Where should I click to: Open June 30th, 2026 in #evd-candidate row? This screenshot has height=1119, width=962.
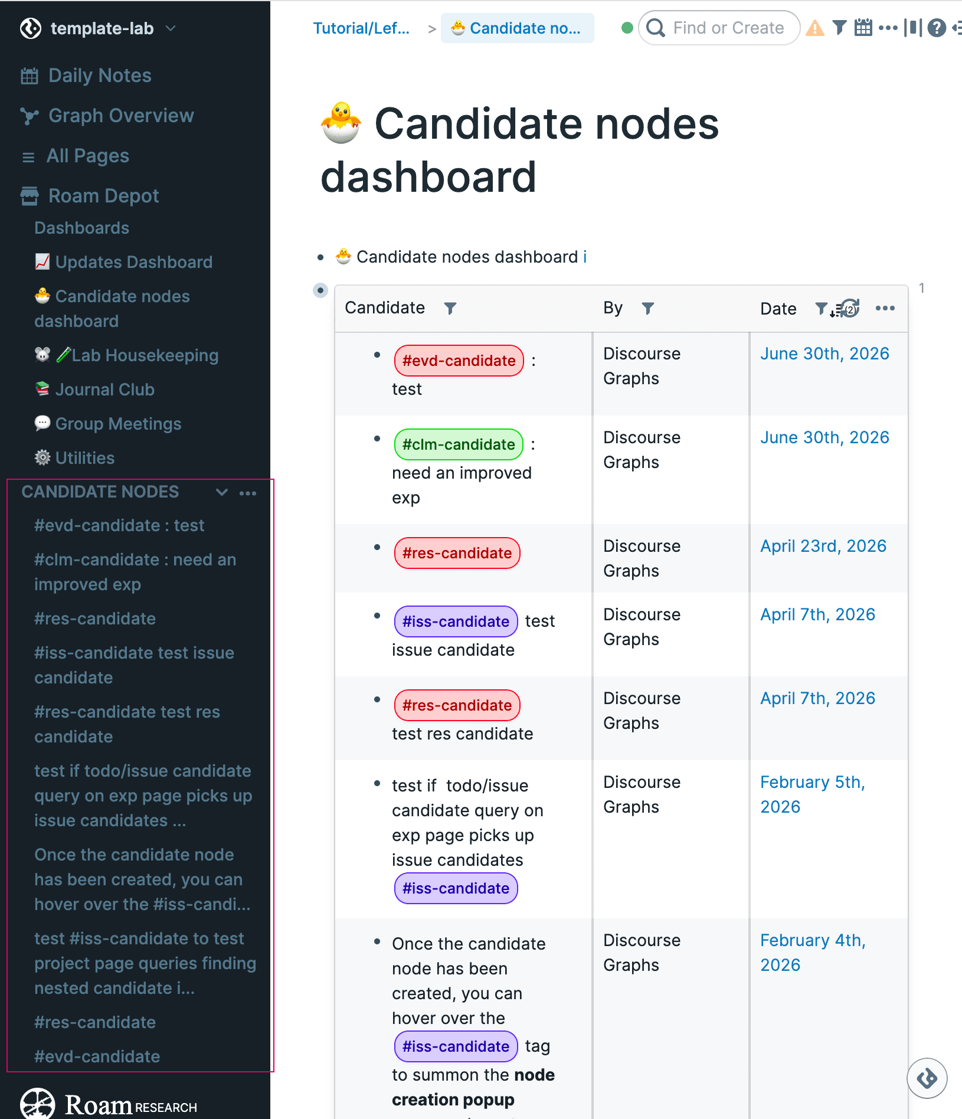[x=824, y=354]
